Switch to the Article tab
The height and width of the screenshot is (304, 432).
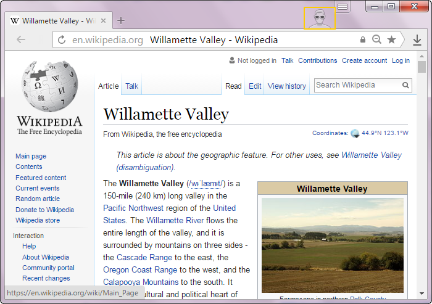click(108, 86)
